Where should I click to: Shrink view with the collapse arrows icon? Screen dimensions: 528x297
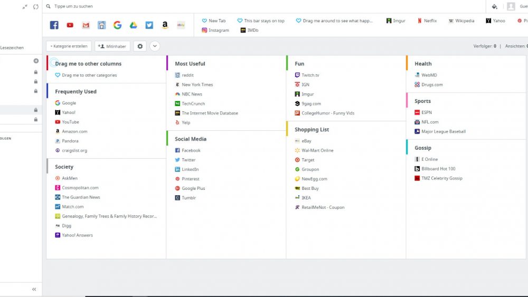coord(25,7)
